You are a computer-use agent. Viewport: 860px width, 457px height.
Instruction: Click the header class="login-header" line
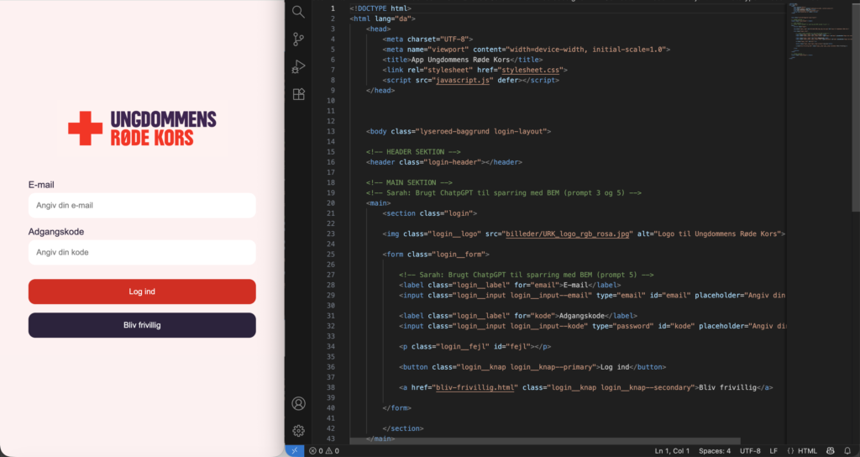[x=443, y=162]
